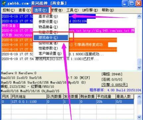Click the log line 游戏网关[0] 已打开
Image resolution: width=143 pixels, height=120 pixels.
tap(50, 59)
